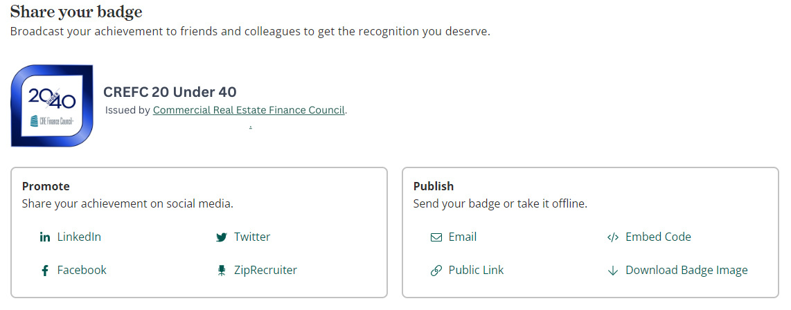This screenshot has height=310, width=791.
Task: Open ZipRecruiter sharing link
Action: 265,270
